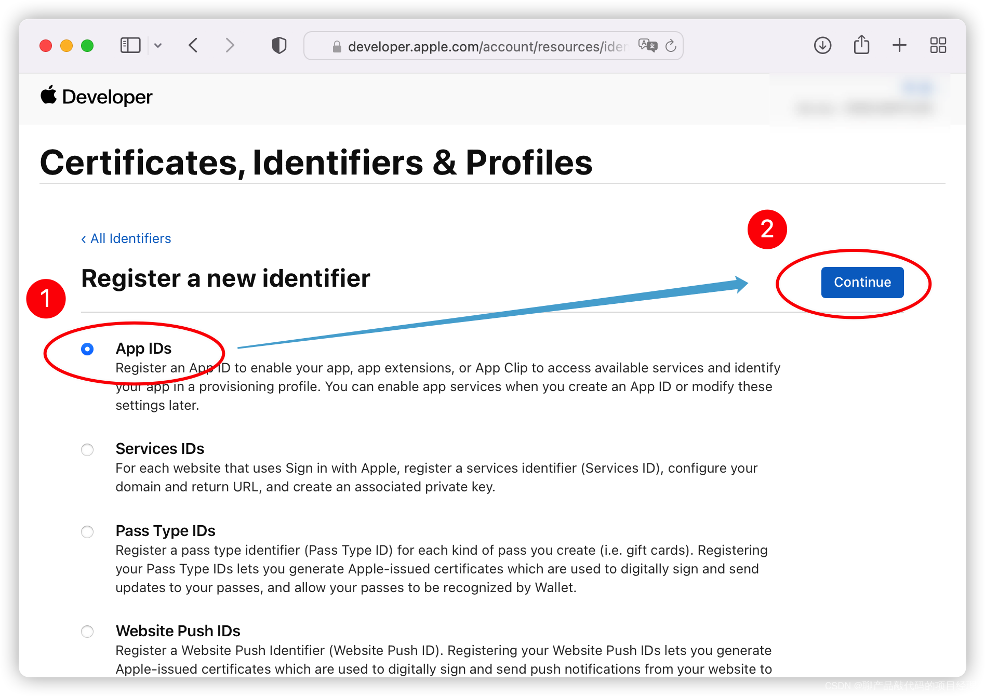Click the Register a new identifier heading
The height and width of the screenshot is (696, 985).
(226, 278)
